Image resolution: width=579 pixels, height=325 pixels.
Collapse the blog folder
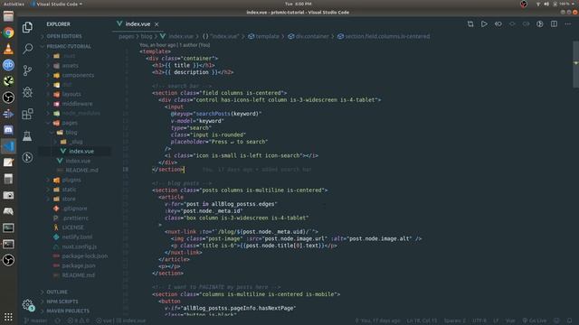tap(71, 133)
